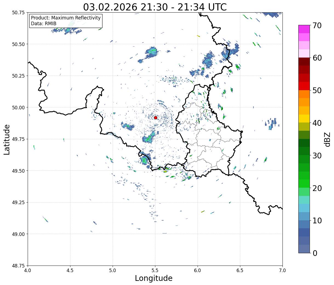Click the 'Product: Maximum Reflectivity' label

click(x=66, y=18)
